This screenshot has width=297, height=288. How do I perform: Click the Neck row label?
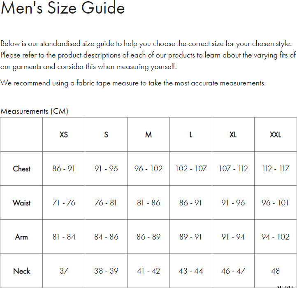click(21, 271)
